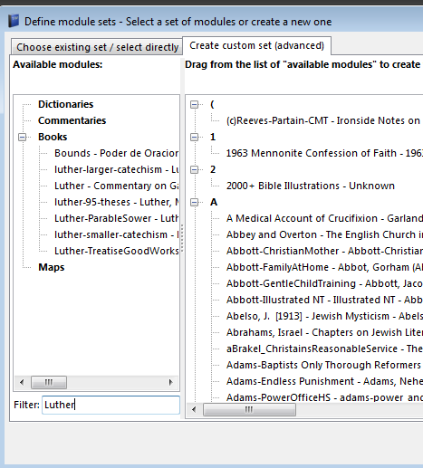The height and width of the screenshot is (468, 423).
Task: Select 'Luther-ParableSower' module
Action: pyautogui.click(x=116, y=218)
